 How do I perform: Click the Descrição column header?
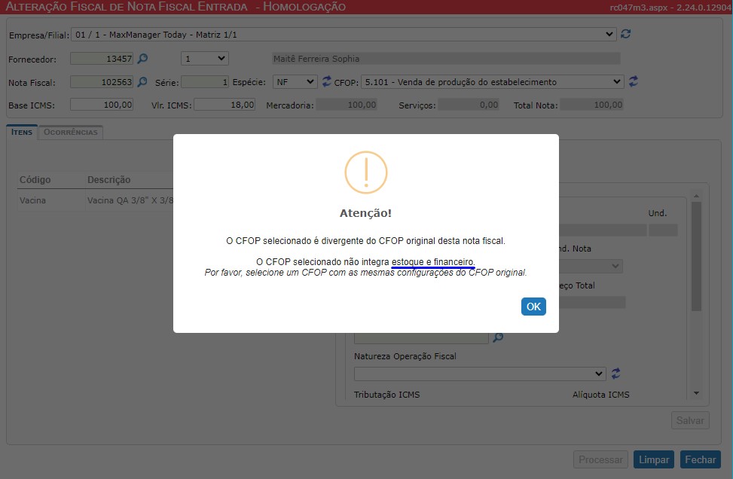[x=109, y=180]
